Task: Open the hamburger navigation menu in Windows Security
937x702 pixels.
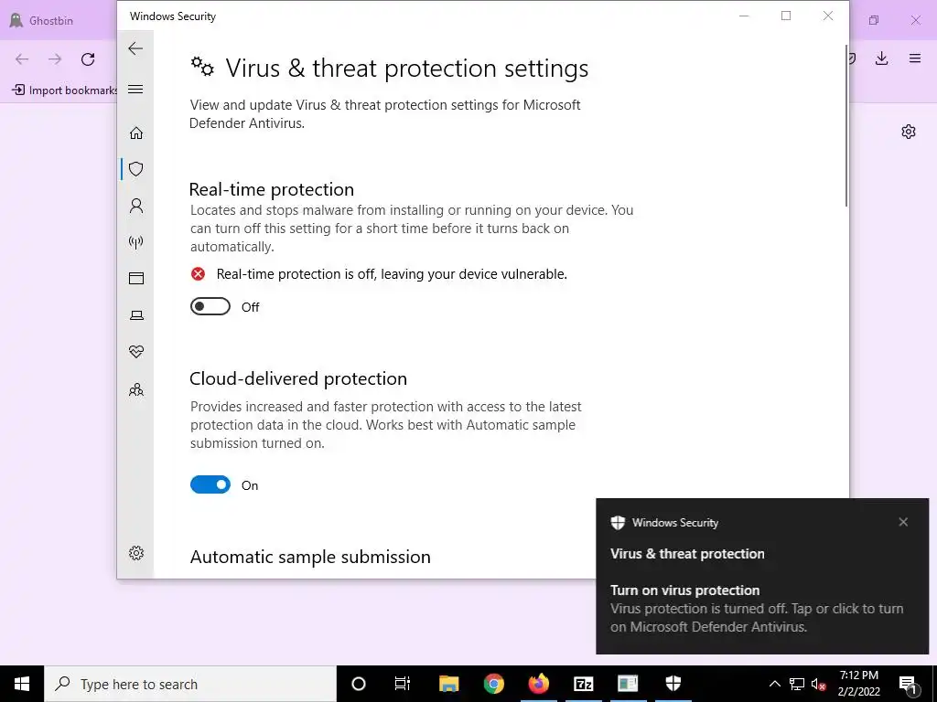Action: 135,90
